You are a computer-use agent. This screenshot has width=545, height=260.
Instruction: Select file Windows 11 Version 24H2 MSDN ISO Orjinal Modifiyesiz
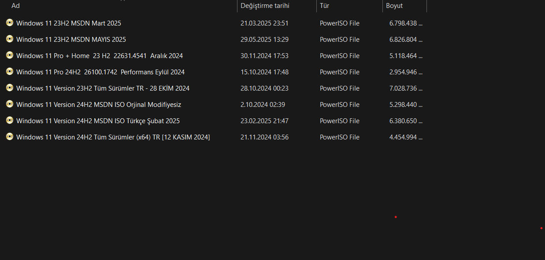pyautogui.click(x=99, y=105)
